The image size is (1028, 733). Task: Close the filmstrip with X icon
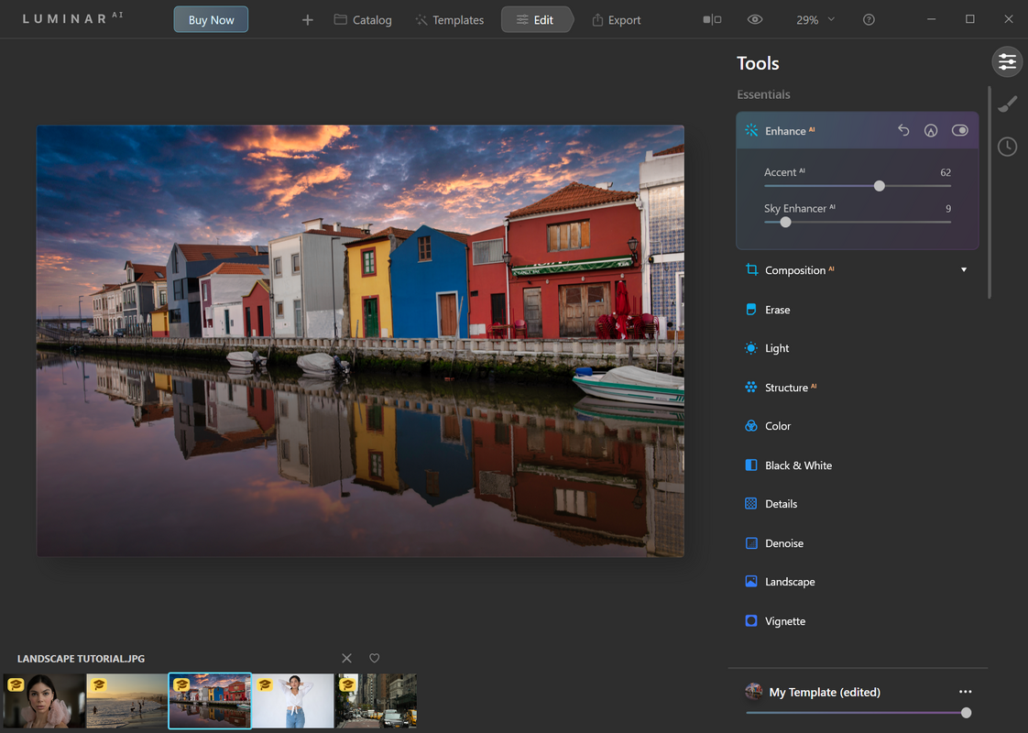pyautogui.click(x=347, y=658)
